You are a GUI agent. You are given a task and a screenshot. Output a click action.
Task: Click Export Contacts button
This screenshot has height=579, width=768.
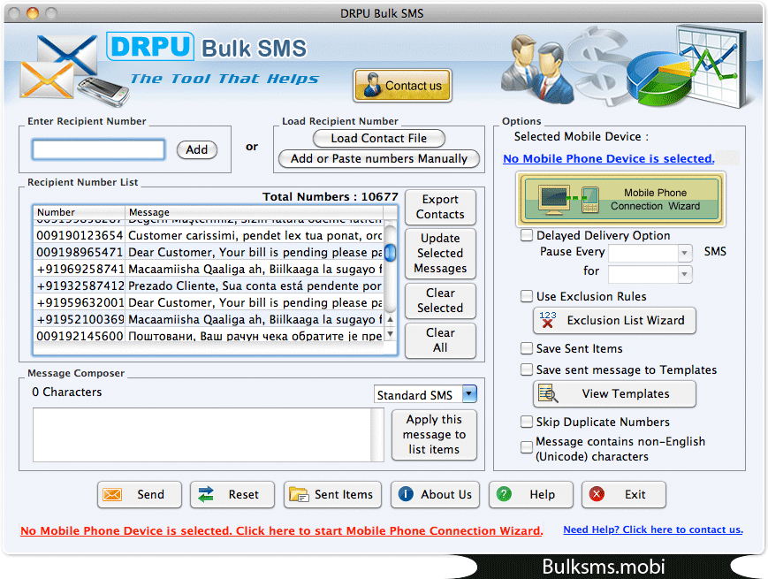[440, 207]
